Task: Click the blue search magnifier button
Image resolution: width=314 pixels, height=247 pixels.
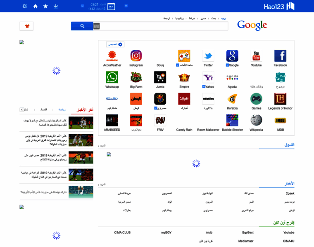Action: (82, 26)
